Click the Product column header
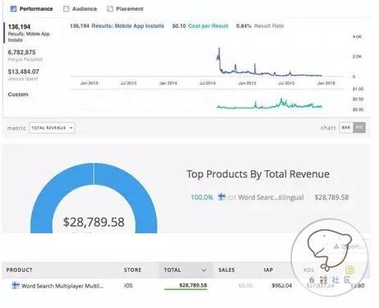379x308 pixels. pos(19,270)
